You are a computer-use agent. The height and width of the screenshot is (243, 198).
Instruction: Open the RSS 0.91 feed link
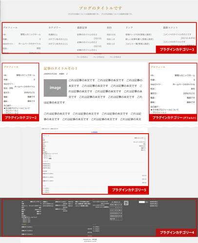[111, 35]
